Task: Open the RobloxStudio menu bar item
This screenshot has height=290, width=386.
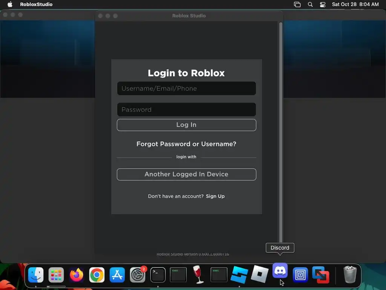Action: click(36, 4)
